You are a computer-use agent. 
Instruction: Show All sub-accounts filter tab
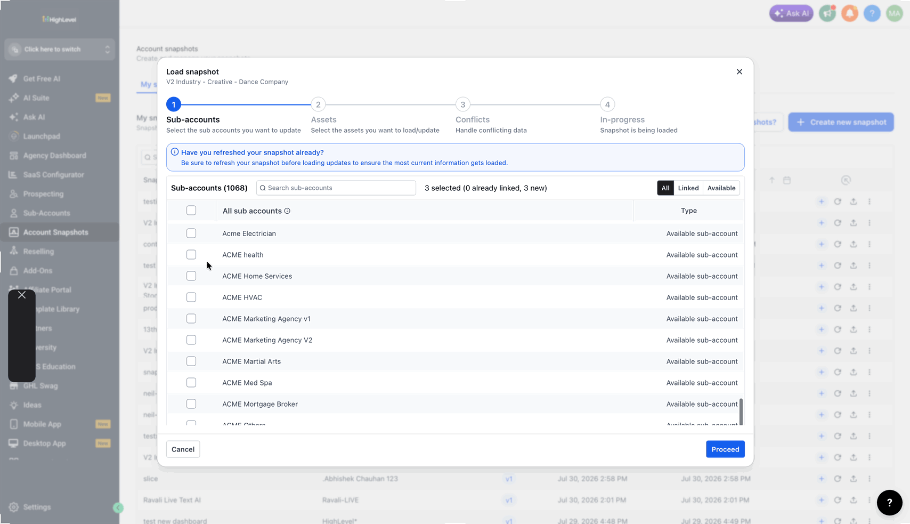click(x=665, y=188)
